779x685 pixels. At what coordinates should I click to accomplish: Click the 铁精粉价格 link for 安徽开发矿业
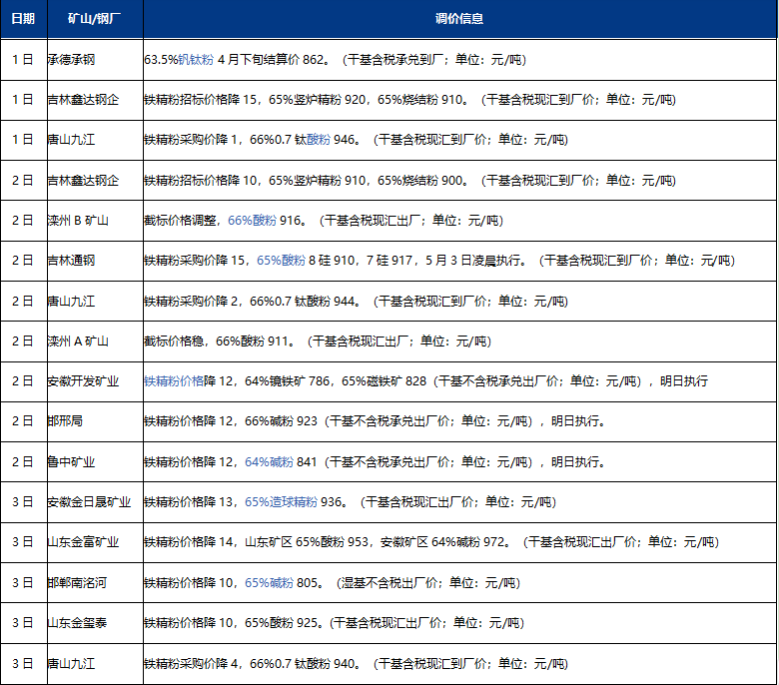pos(173,381)
